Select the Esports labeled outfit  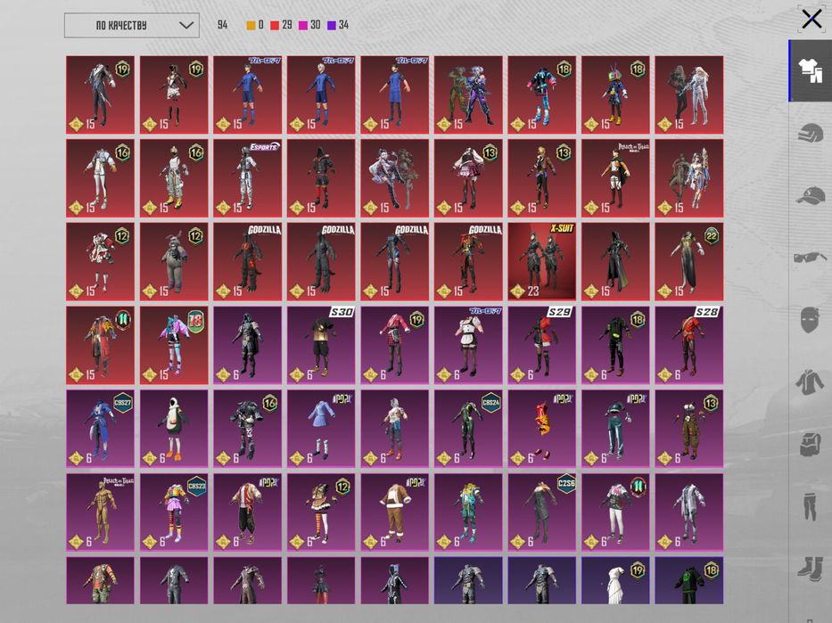pyautogui.click(x=247, y=178)
